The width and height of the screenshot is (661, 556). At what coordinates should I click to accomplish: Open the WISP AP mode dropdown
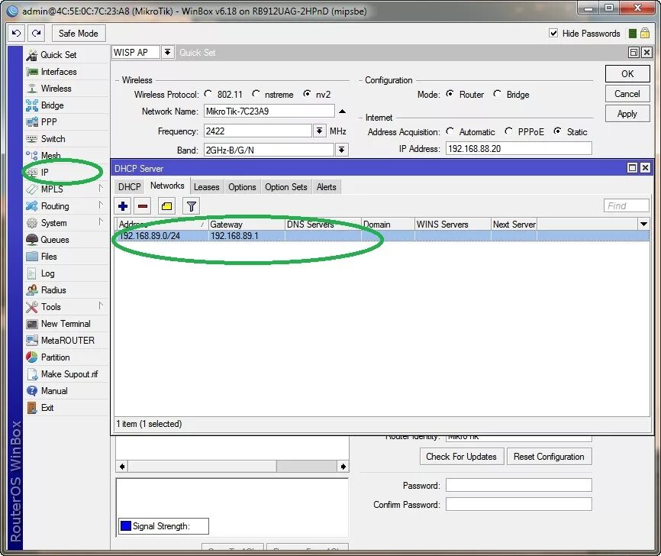tap(167, 52)
